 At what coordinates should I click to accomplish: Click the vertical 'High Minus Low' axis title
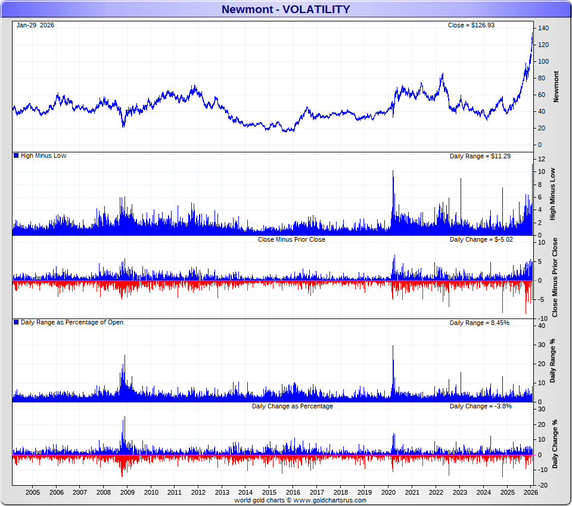point(553,194)
